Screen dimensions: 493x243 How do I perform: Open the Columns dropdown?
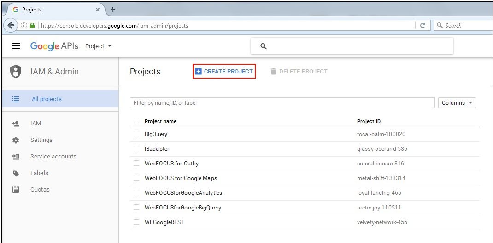click(457, 103)
